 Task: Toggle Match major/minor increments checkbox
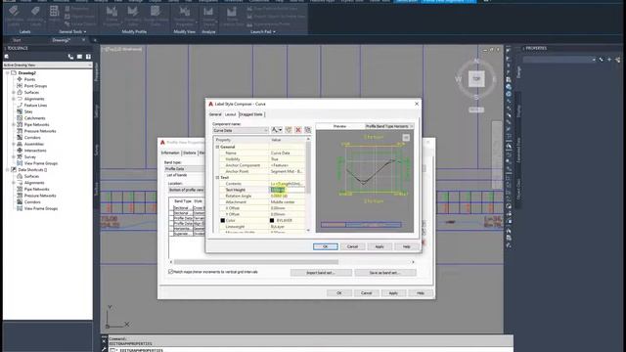pos(171,272)
